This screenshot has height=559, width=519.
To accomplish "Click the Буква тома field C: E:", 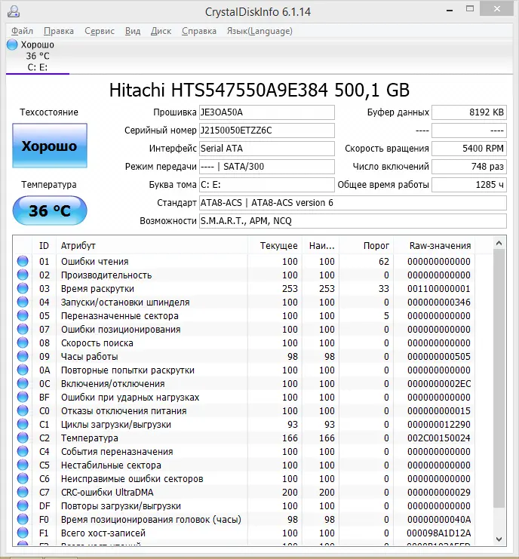I will tap(266, 185).
